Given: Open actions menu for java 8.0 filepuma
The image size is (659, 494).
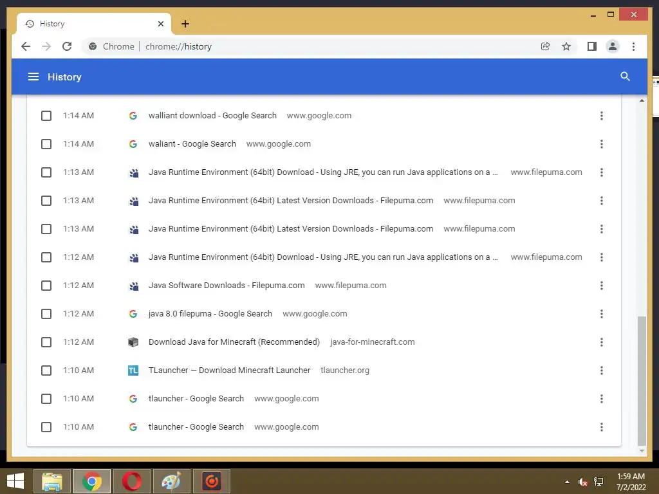Looking at the screenshot, I should click(602, 314).
